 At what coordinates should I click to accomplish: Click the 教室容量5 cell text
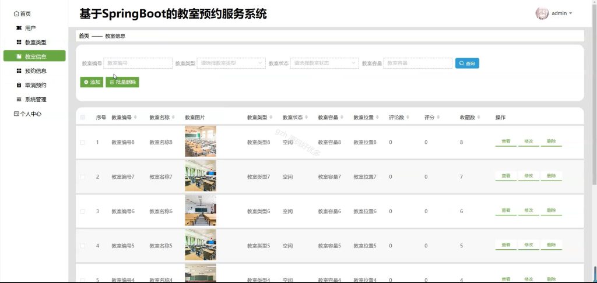(329, 246)
